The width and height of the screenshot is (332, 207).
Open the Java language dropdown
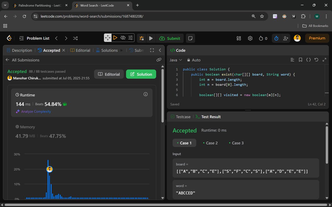[x=176, y=60]
